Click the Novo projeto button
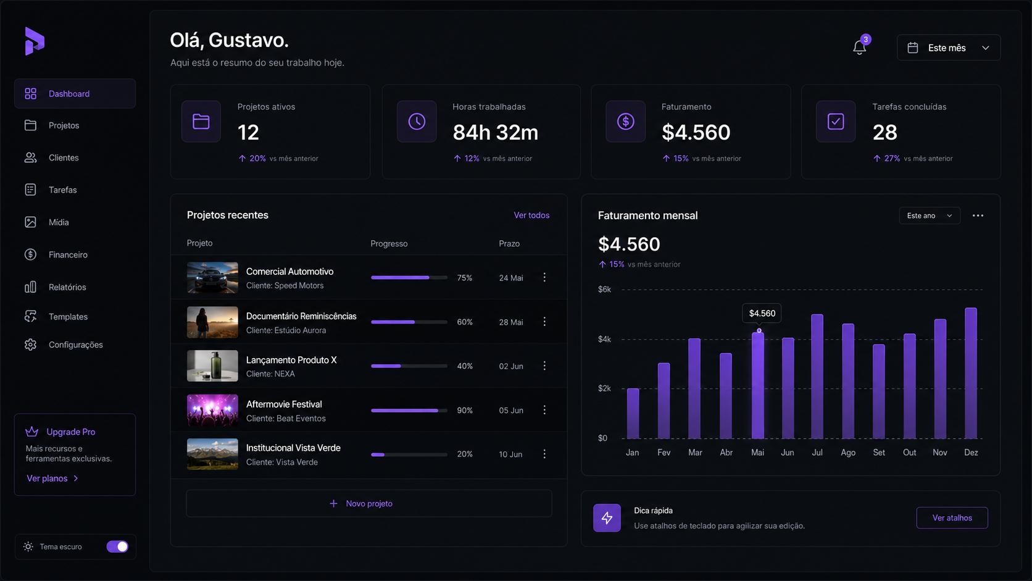 pos(369,504)
